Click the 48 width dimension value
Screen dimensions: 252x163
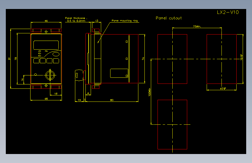point(46,99)
